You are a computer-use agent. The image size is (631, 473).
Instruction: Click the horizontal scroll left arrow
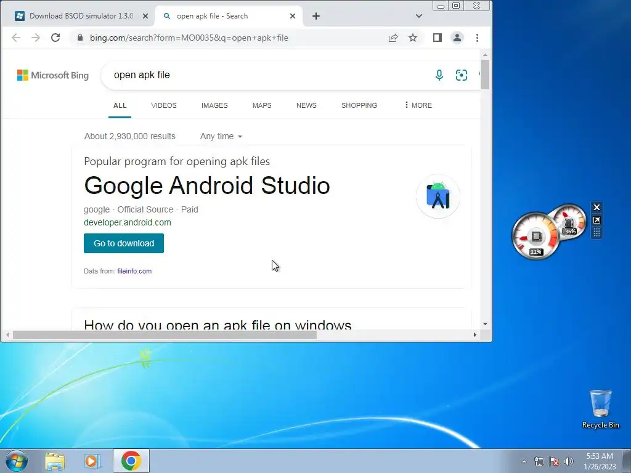click(x=7, y=334)
